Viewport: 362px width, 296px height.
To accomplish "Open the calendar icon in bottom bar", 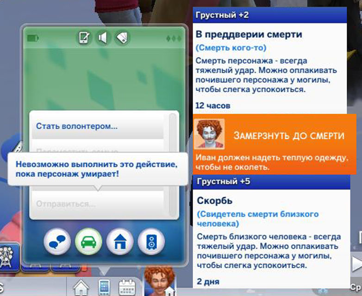I will [x=127, y=288].
